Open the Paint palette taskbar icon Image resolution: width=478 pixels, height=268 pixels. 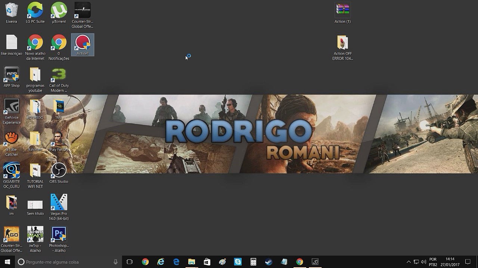pyautogui.click(x=223, y=262)
